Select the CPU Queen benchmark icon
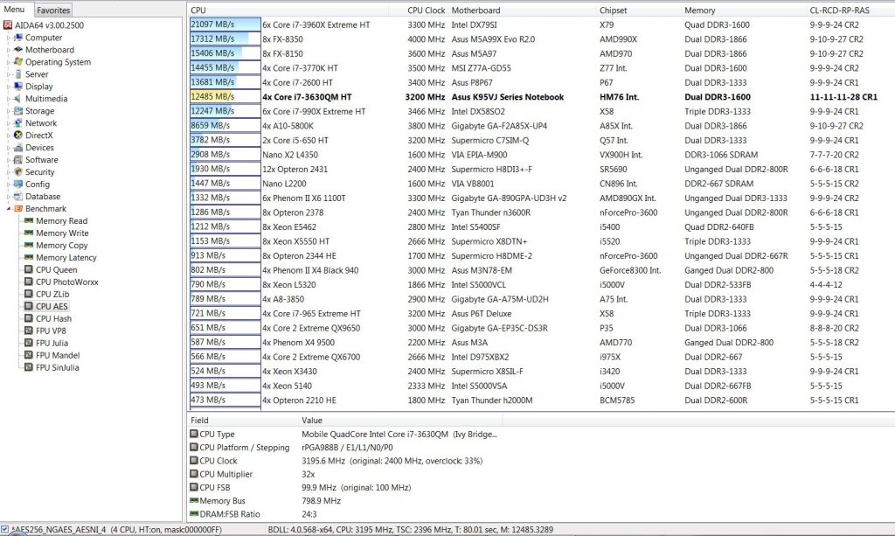The height and width of the screenshot is (536, 895). pyautogui.click(x=29, y=270)
